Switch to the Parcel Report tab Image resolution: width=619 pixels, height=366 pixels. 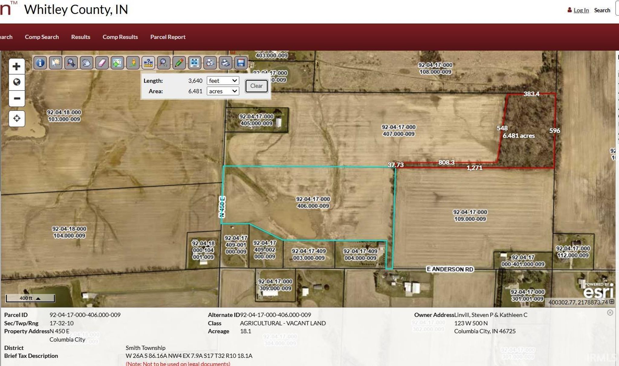point(168,37)
